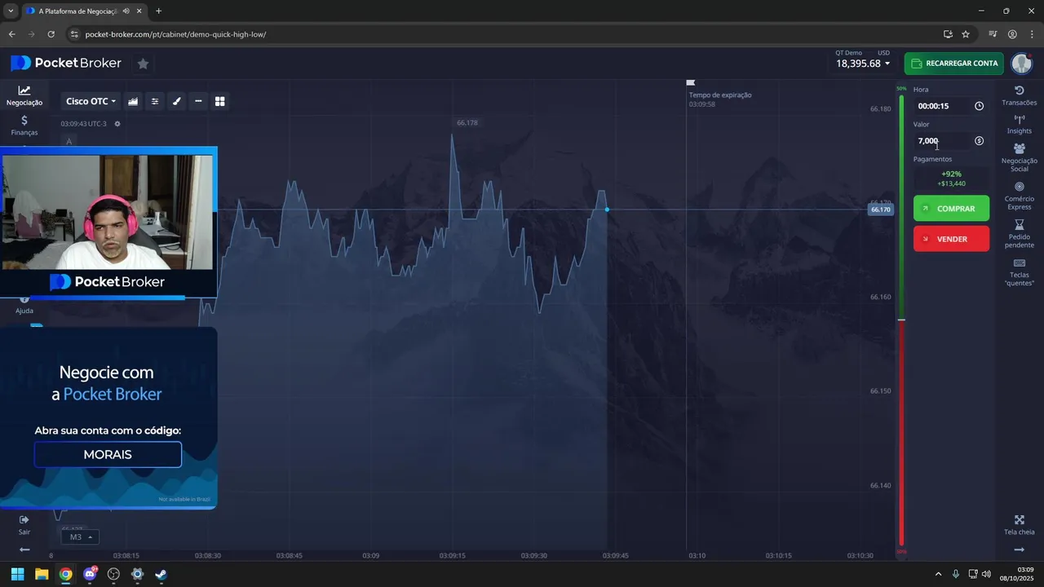Install the app from the address bar icon
The height and width of the screenshot is (587, 1044).
pyautogui.click(x=948, y=34)
